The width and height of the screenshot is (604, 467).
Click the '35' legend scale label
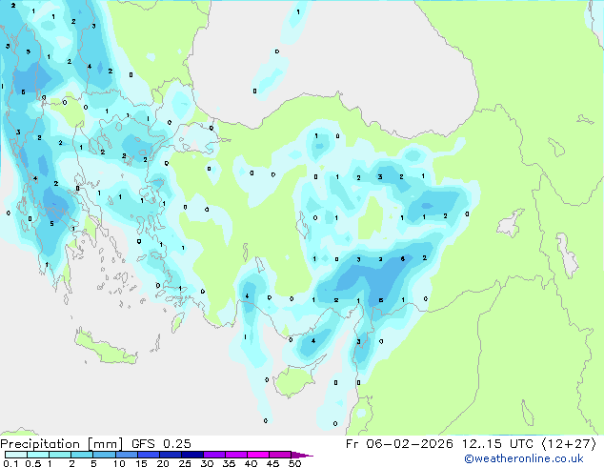229,463
